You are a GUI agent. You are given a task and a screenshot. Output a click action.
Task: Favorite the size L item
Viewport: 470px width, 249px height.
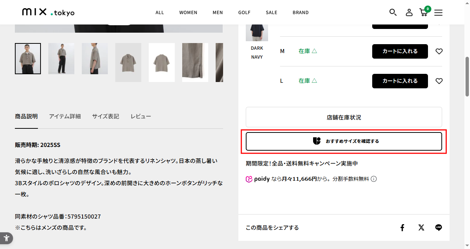coord(439,81)
